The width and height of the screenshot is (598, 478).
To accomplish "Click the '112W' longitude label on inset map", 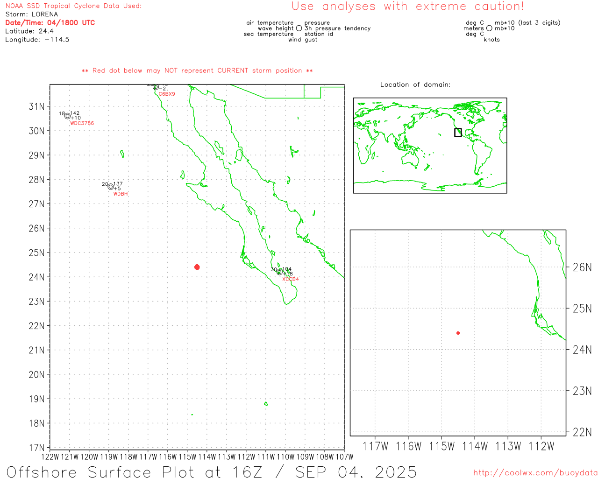I will point(541,447).
